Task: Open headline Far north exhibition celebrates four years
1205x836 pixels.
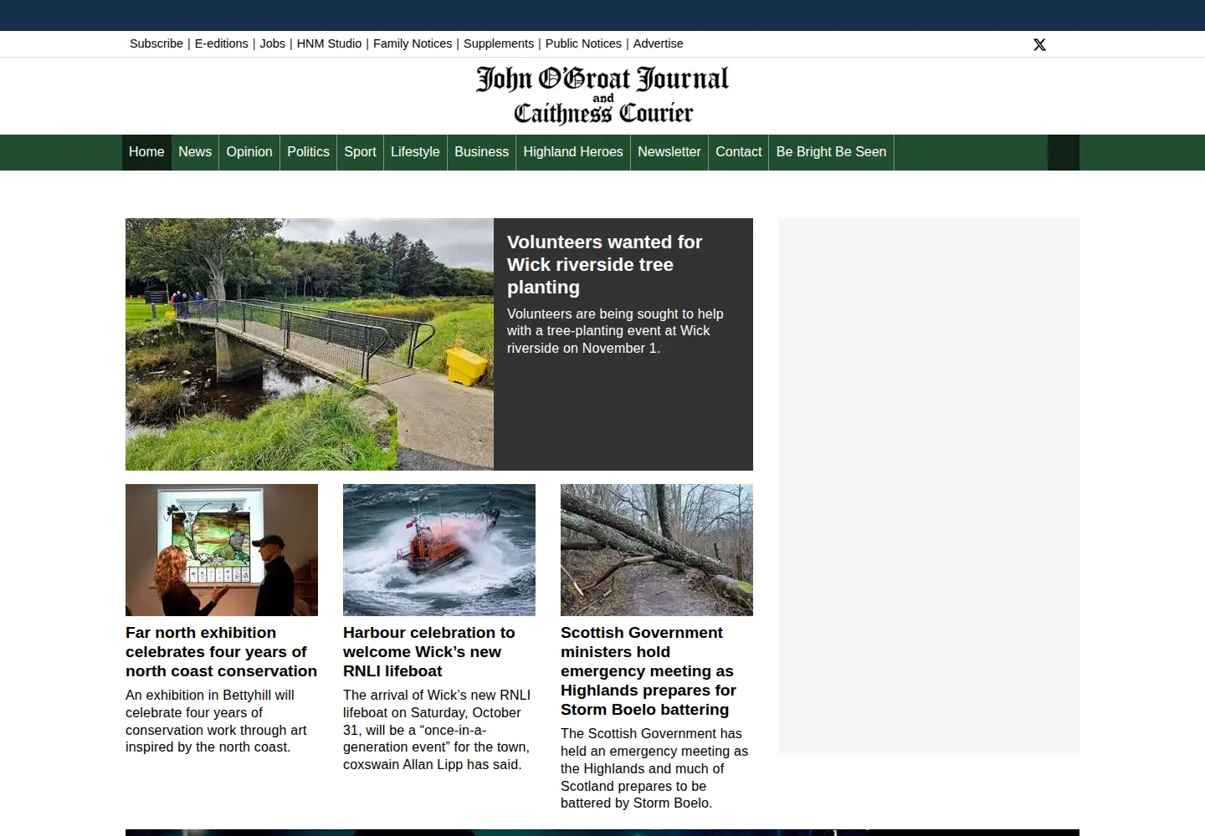Action: [221, 652]
